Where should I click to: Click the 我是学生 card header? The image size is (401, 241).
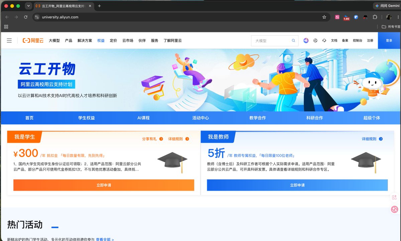tap(24, 137)
